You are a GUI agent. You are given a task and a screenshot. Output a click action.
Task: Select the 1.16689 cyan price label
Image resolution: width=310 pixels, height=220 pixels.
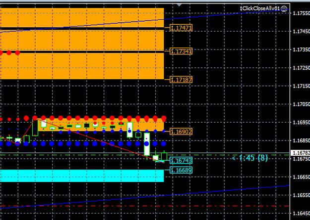tap(181, 170)
